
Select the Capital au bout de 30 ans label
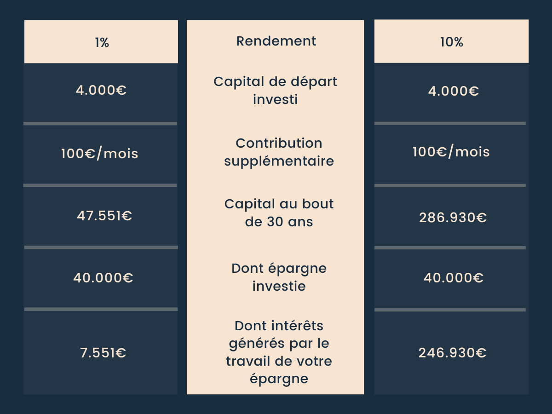pyautogui.click(x=279, y=213)
